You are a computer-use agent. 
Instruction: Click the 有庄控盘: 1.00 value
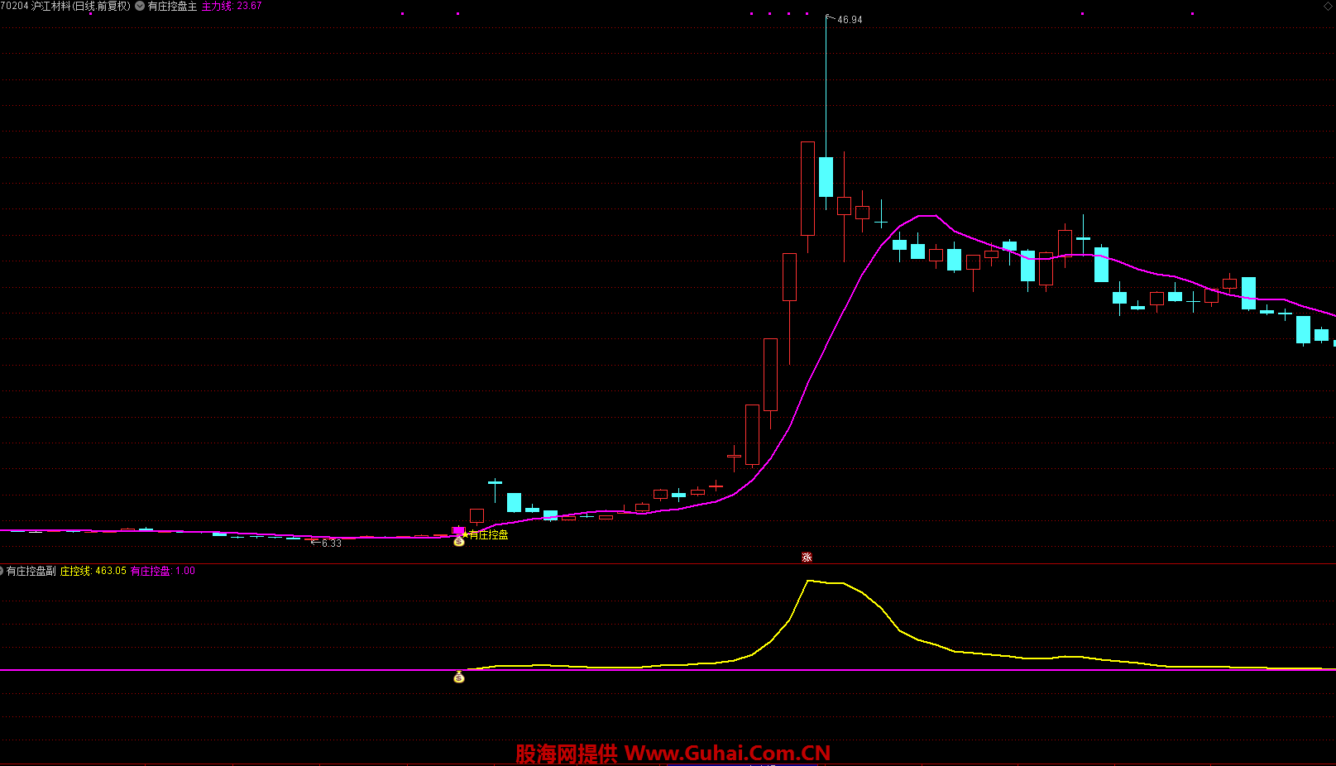[163, 571]
